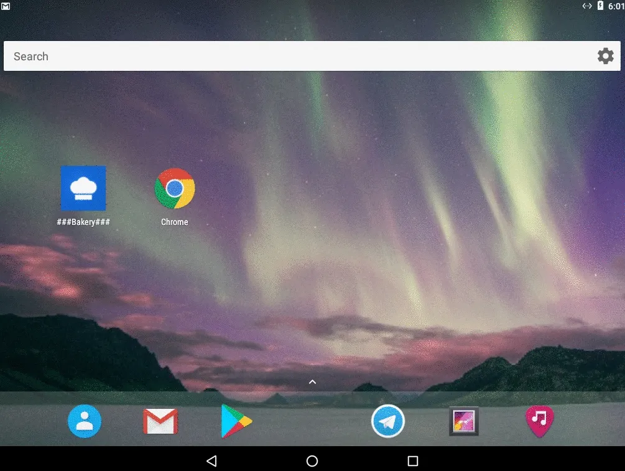Expand the app drawer with the chevron
The image size is (625, 471).
click(x=312, y=382)
